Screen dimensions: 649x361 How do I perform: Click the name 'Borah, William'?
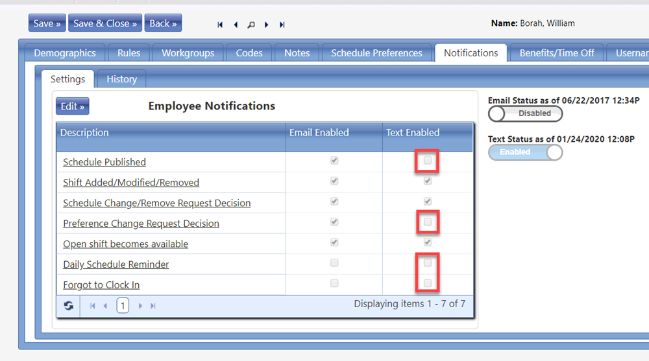tap(547, 23)
